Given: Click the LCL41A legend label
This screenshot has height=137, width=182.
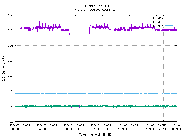Looking at the screenshot, I should coord(158,18).
